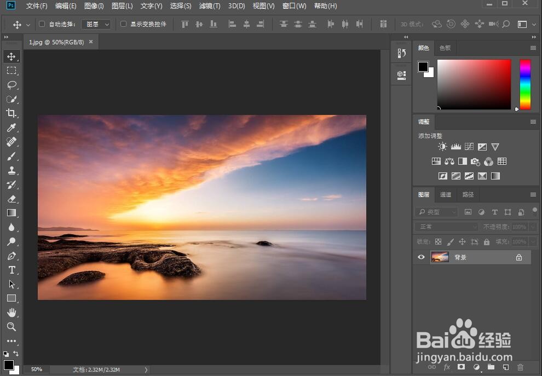
Task: Open the Color panel options menu
Action: 533,48
